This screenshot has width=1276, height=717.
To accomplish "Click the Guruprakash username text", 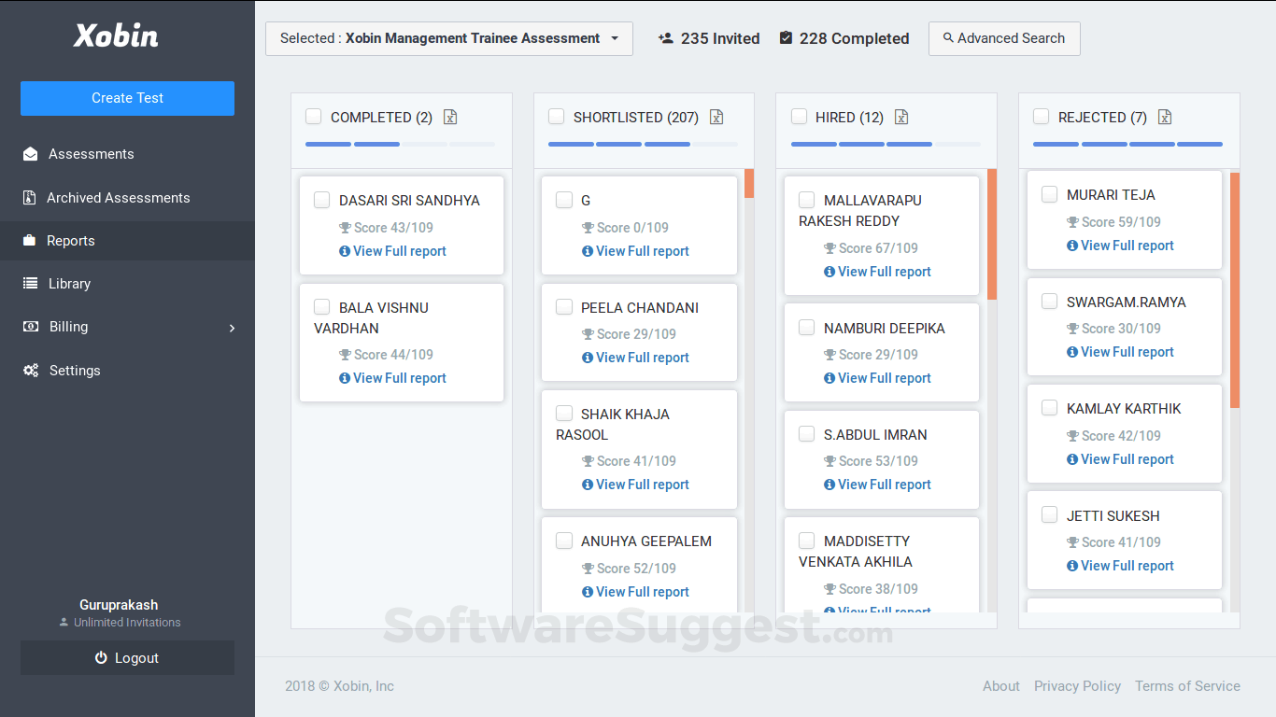I will tap(119, 605).
